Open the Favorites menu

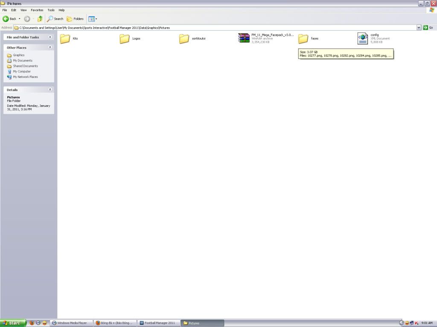click(x=37, y=10)
